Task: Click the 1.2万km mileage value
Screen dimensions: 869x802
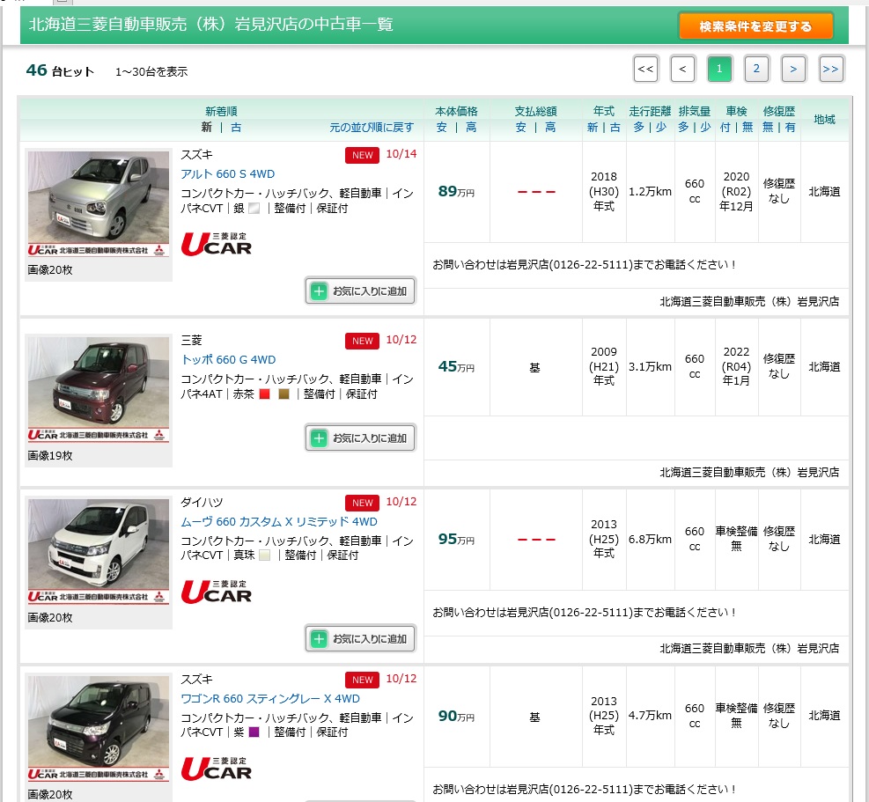Action: [650, 192]
